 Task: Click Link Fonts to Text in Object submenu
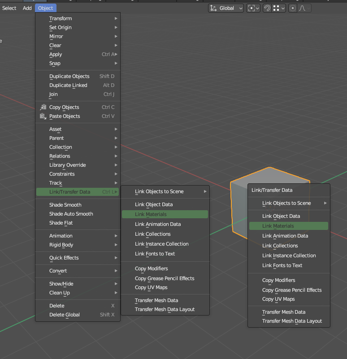165,254
